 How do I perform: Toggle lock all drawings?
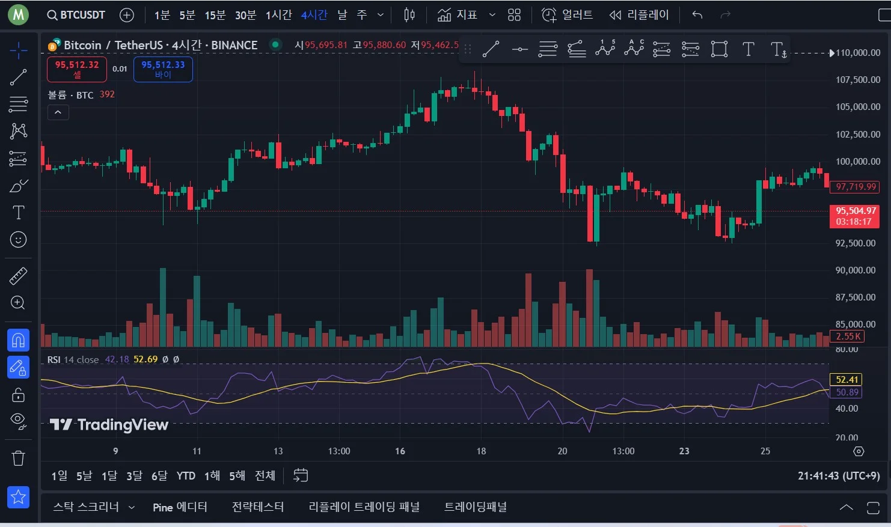coord(19,394)
